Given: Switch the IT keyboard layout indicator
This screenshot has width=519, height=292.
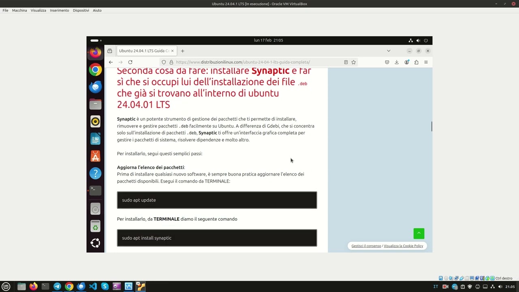Looking at the screenshot, I should 436,287.
